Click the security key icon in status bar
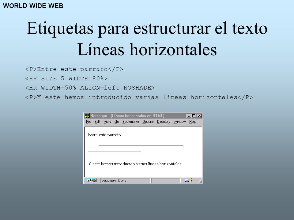This screenshot has width=294, height=220. (91, 181)
